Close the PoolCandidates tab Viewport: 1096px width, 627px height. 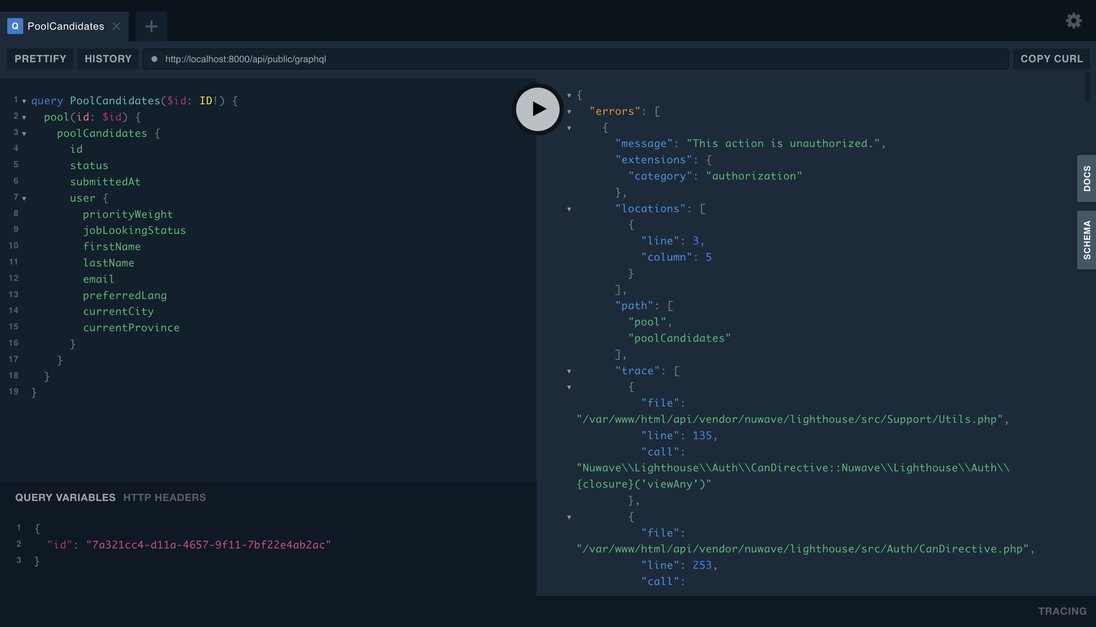tap(116, 26)
